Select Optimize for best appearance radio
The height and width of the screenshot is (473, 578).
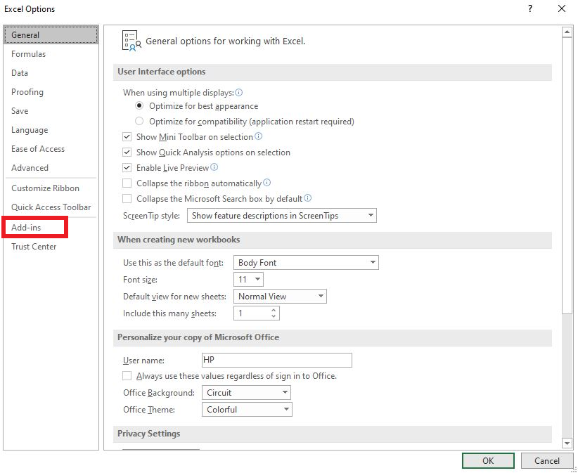(x=139, y=105)
